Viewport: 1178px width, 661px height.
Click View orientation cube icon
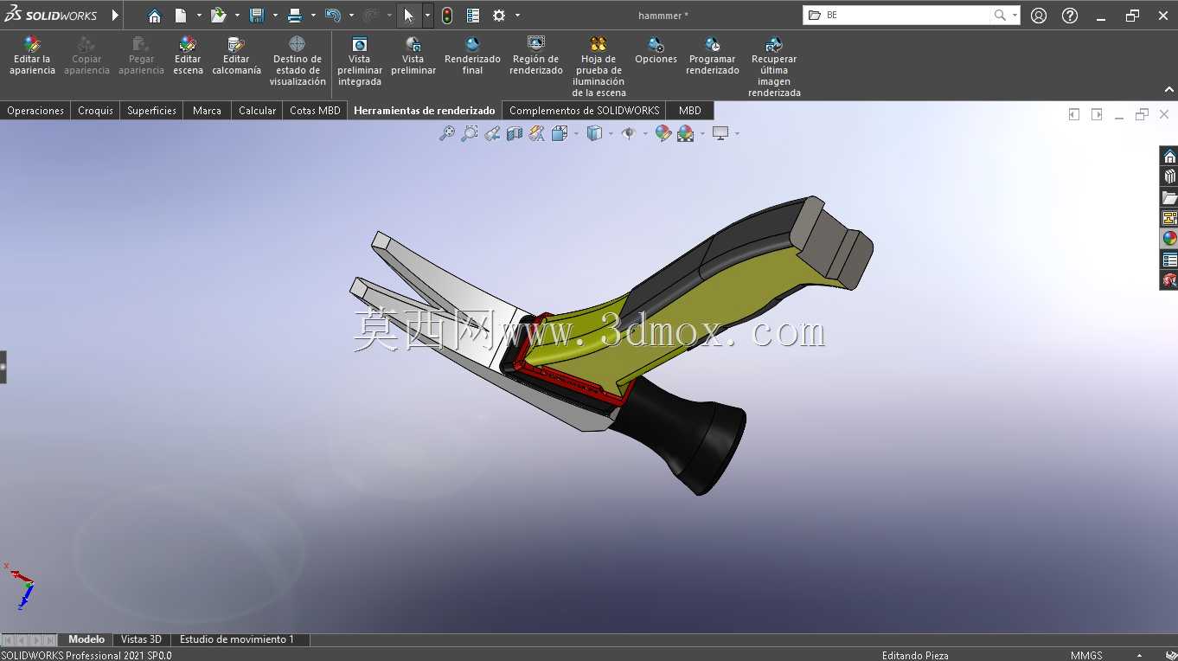coord(559,133)
